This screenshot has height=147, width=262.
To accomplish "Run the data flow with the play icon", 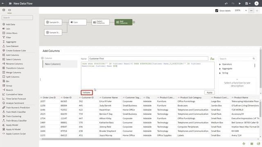I will point(240,4).
